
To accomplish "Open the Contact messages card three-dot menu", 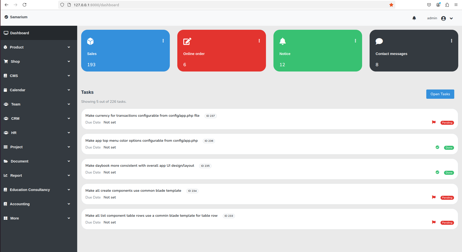I will click(452, 41).
